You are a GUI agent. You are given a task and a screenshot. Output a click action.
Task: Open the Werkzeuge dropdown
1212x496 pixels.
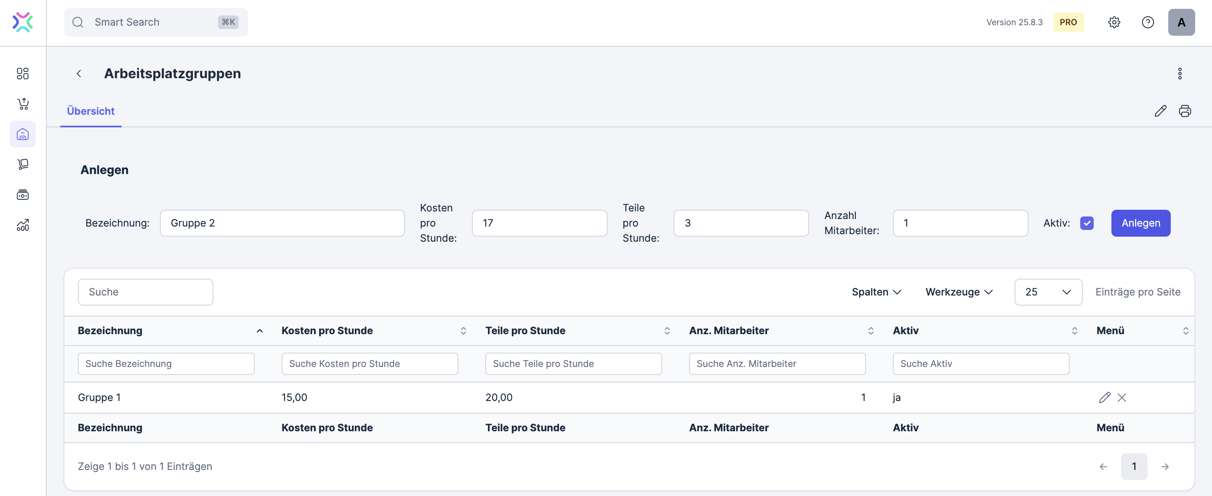point(959,292)
